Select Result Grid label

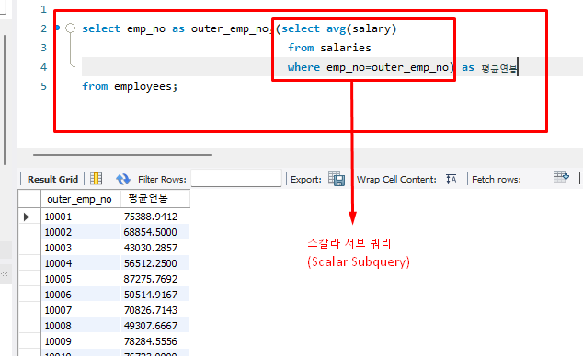pyautogui.click(x=52, y=180)
